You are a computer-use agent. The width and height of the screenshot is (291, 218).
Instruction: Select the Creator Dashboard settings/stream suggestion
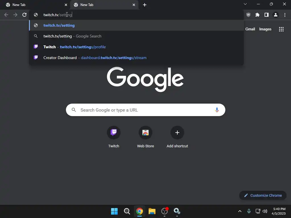pos(136,58)
